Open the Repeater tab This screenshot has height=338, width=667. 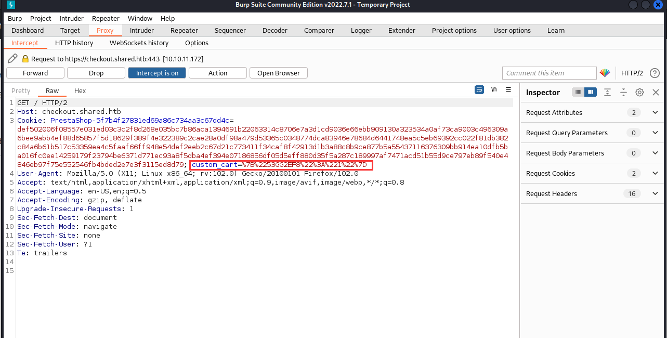184,30
